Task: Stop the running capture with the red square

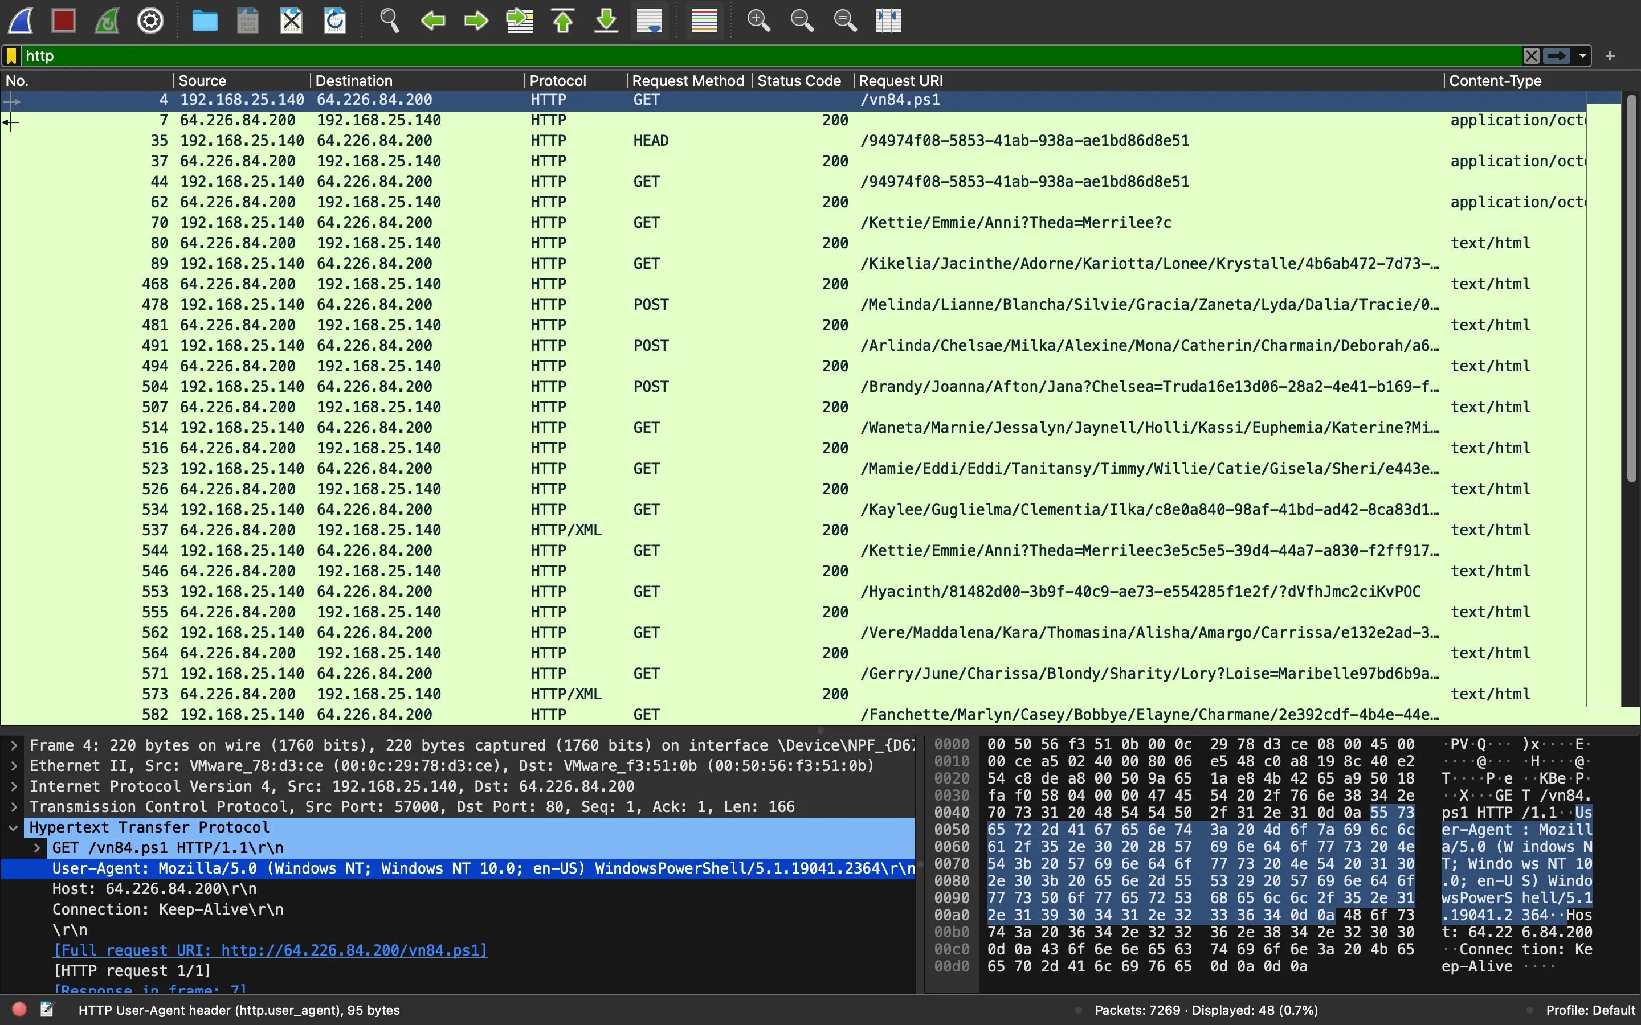Action: [64, 20]
